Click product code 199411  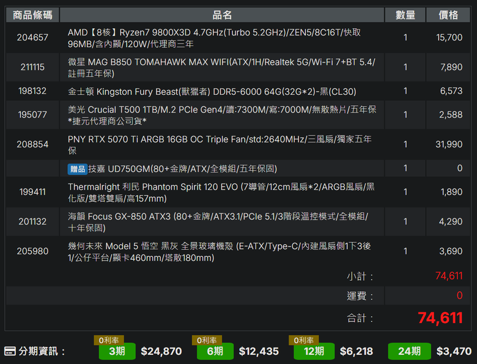[32, 192]
